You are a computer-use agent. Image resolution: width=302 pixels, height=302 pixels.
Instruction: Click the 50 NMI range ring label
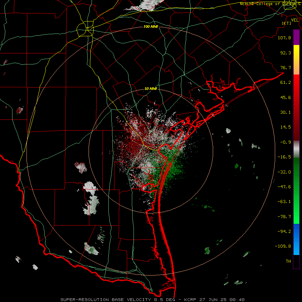(151, 89)
